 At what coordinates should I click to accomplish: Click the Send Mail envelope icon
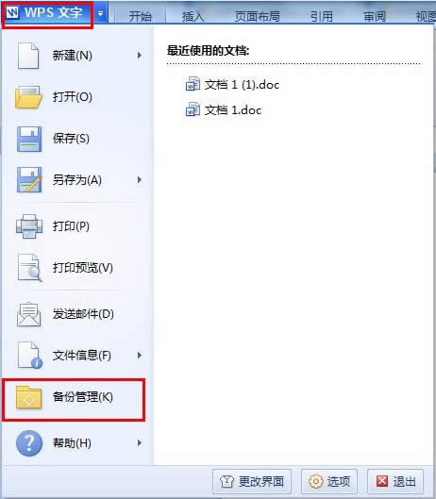coord(28,314)
